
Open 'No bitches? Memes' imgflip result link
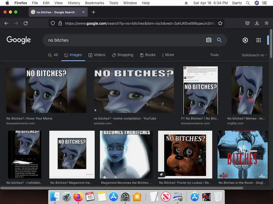tap(246, 118)
